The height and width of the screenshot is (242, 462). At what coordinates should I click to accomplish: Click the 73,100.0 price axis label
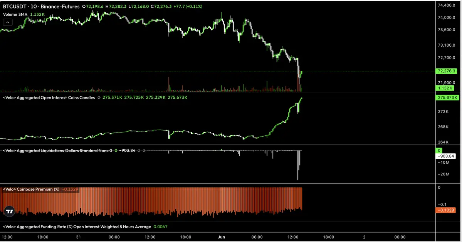click(x=446, y=45)
